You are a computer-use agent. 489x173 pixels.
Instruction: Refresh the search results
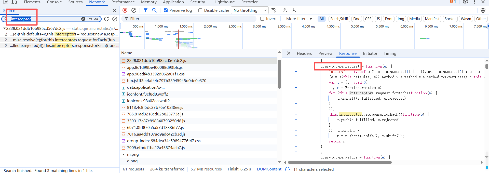(x=106, y=19)
